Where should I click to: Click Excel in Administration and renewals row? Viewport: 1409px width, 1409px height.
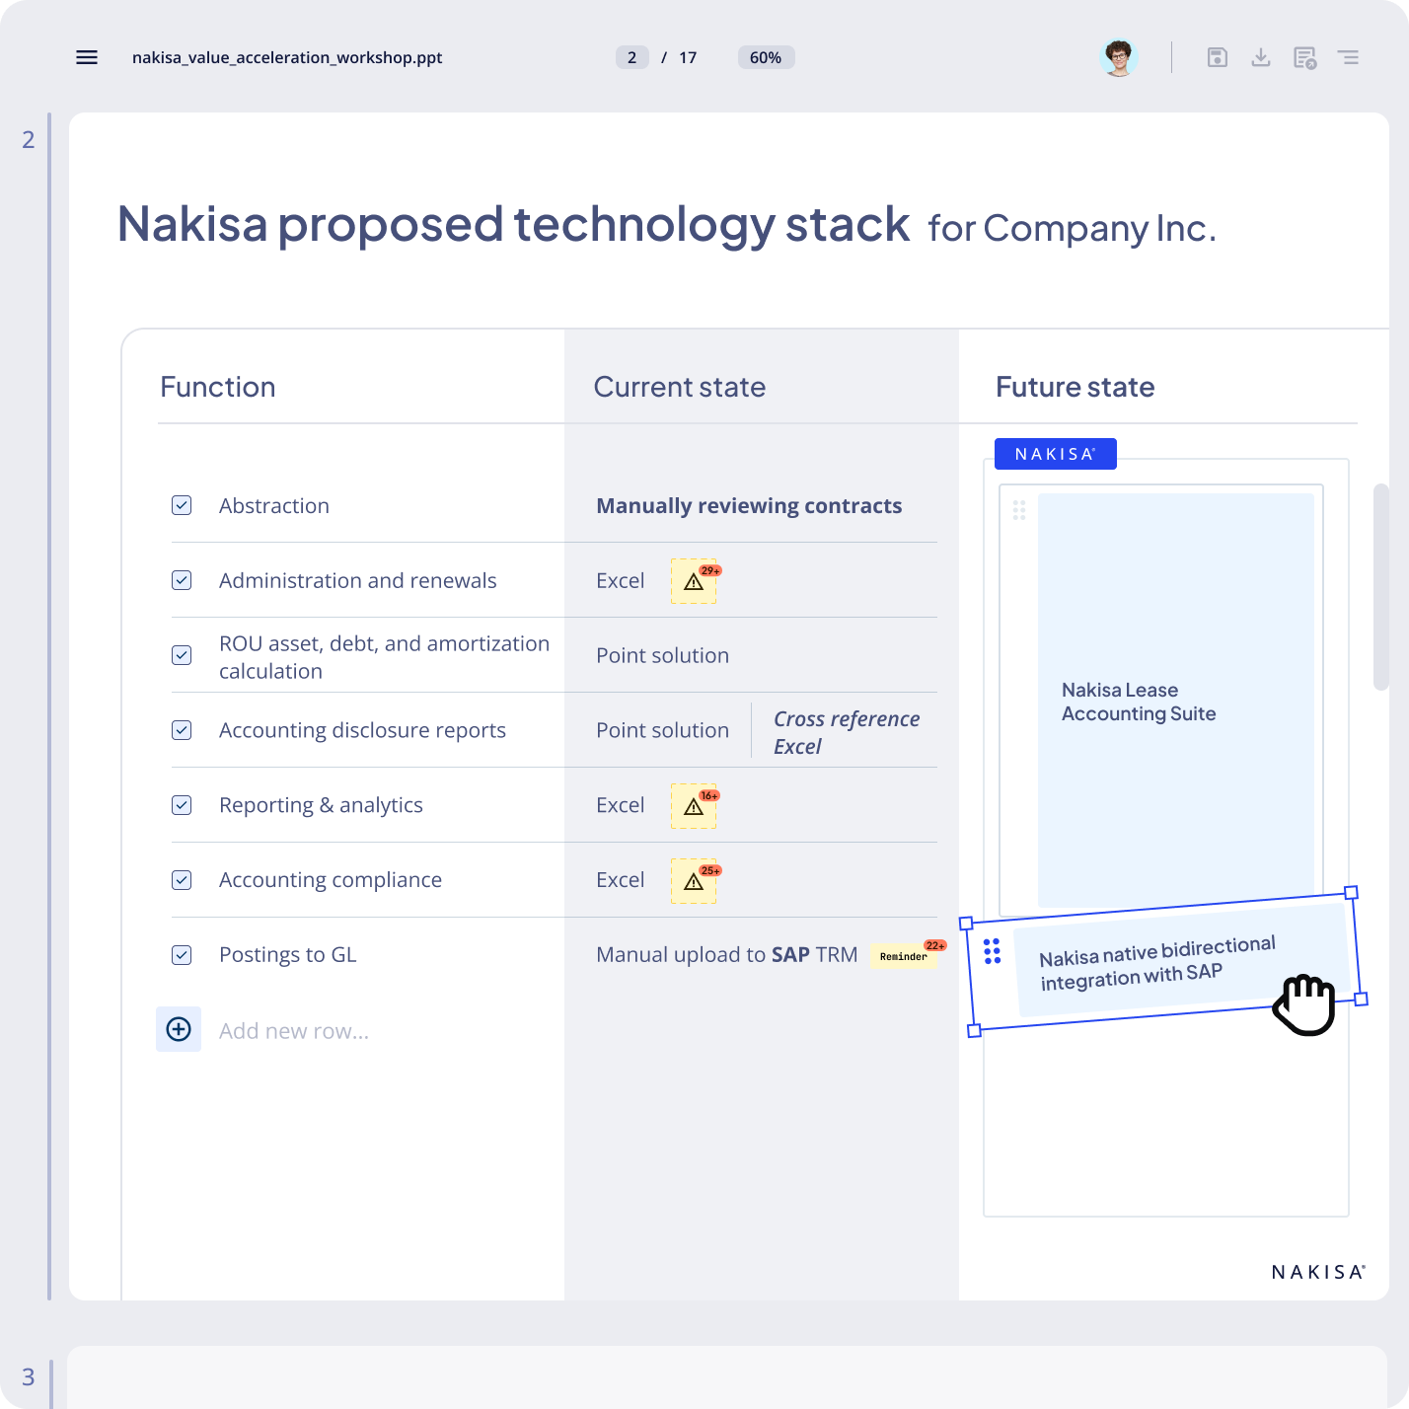pyautogui.click(x=621, y=581)
